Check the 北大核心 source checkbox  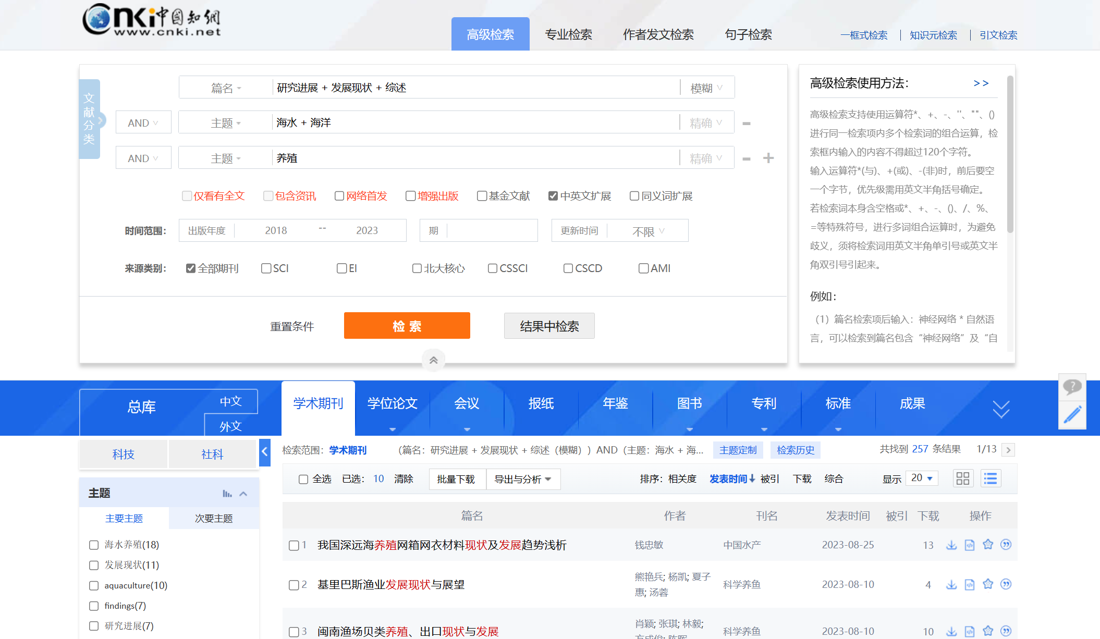point(417,268)
